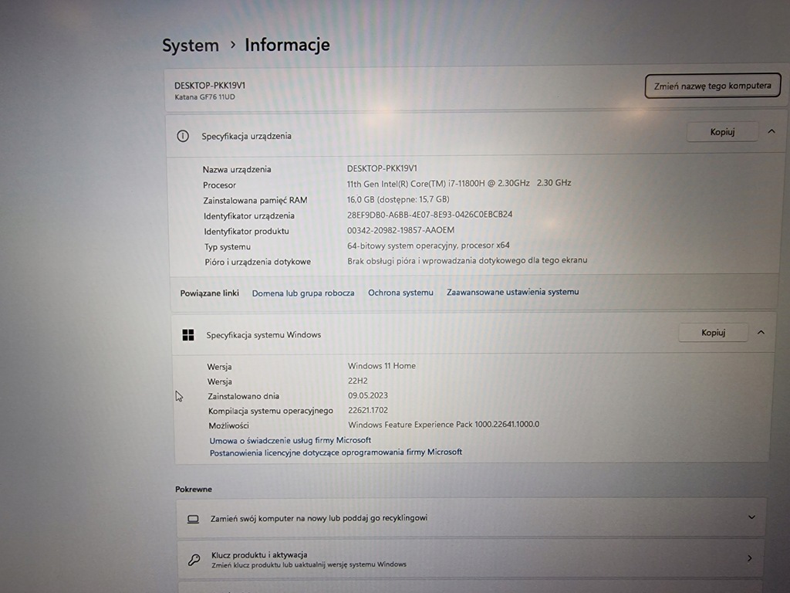
Task: Click the device ID value 28EF9DB0
Action: point(429,215)
